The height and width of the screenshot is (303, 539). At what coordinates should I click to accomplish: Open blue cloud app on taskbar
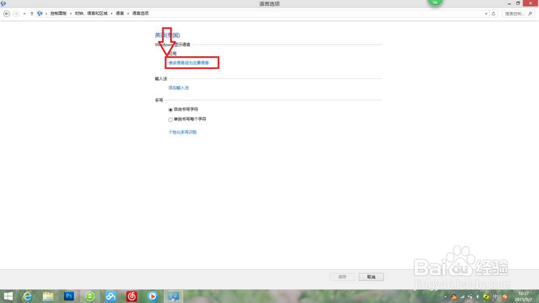click(x=110, y=296)
